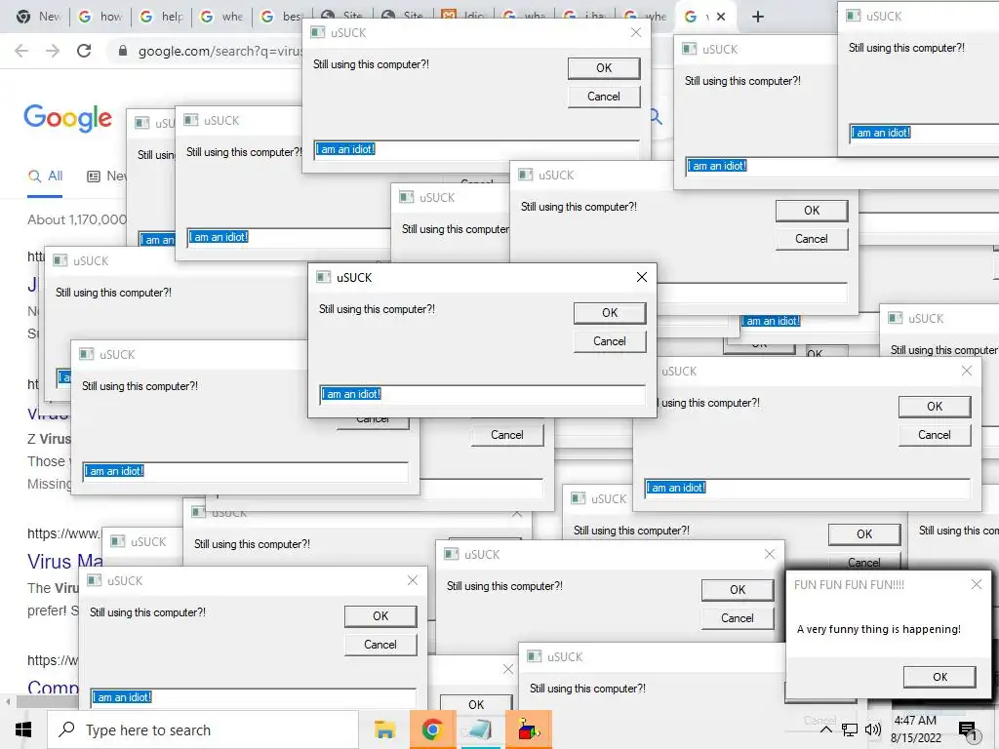Click Chrome's forward arrow
999x749 pixels.
53,51
